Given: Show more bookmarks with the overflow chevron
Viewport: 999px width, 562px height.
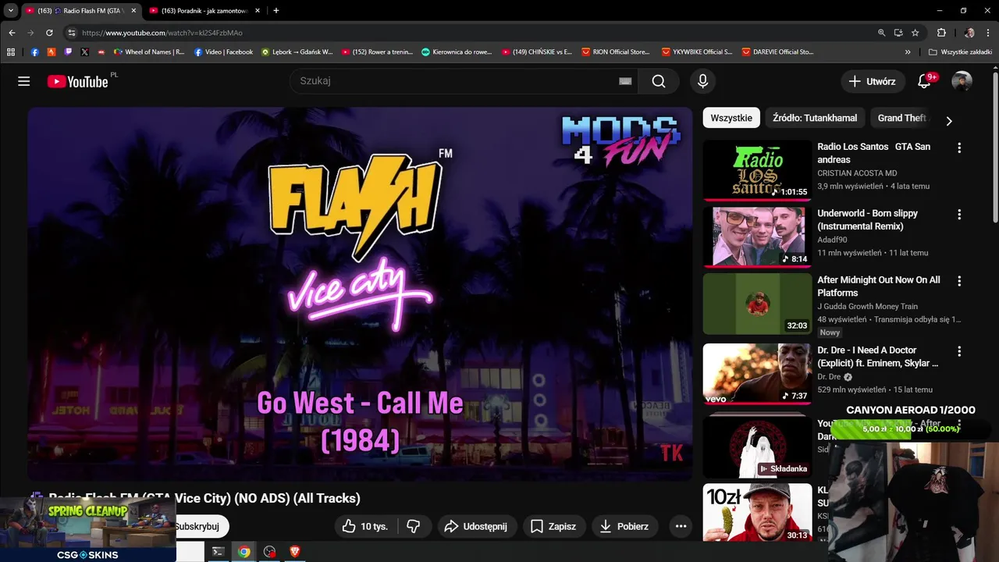Looking at the screenshot, I should pyautogui.click(x=908, y=52).
